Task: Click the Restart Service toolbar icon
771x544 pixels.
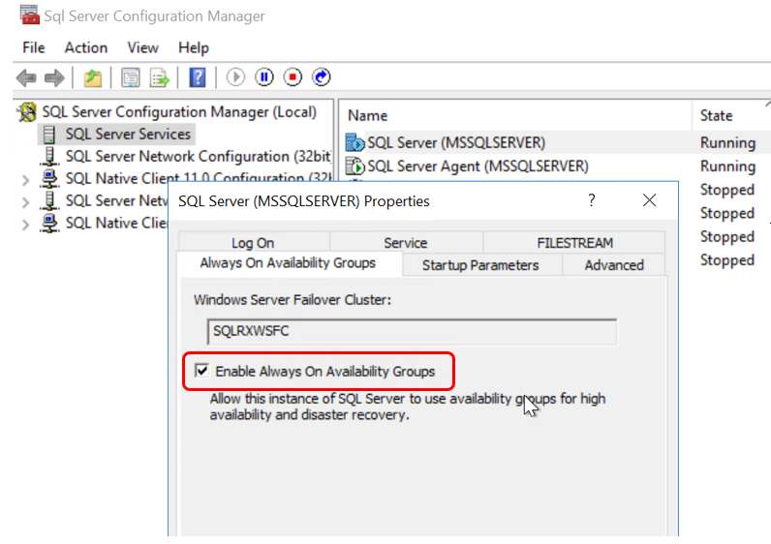Action: (321, 77)
